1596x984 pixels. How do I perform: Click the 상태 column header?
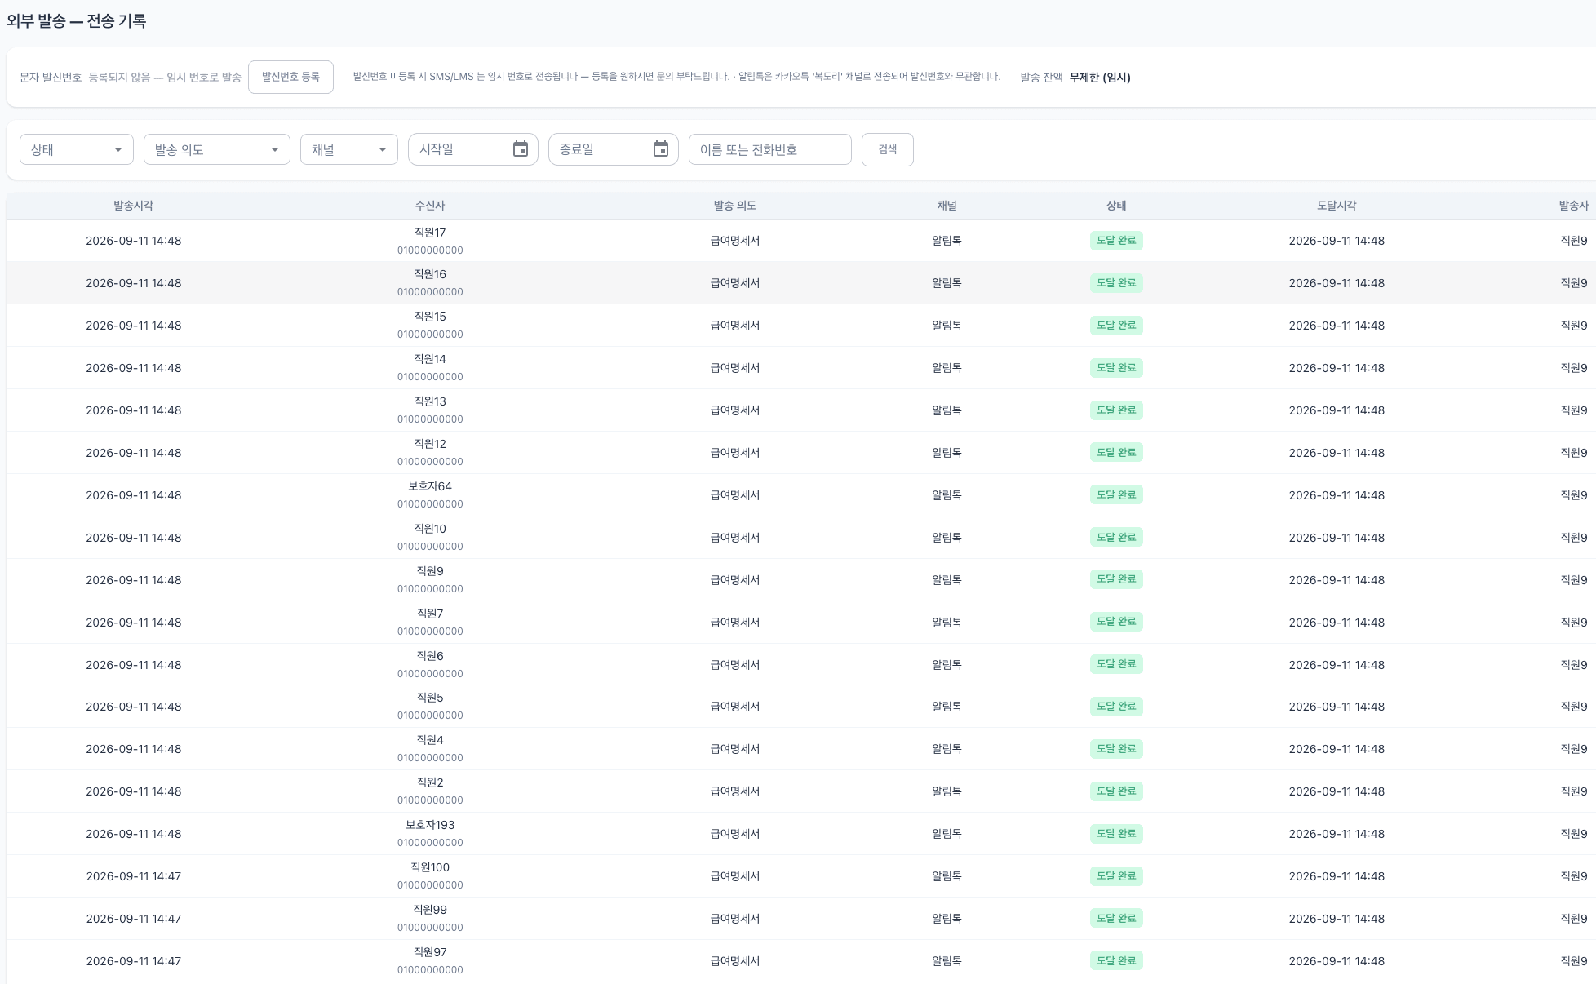[1116, 206]
